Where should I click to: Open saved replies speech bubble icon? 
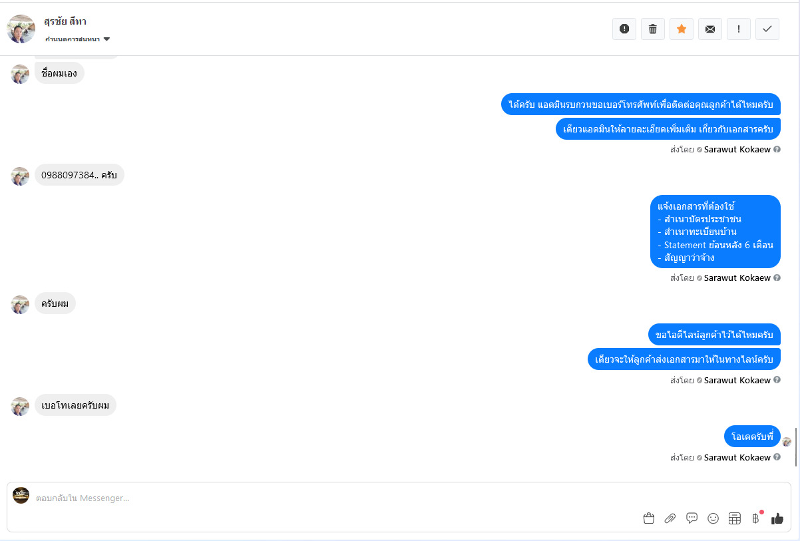[x=692, y=518]
